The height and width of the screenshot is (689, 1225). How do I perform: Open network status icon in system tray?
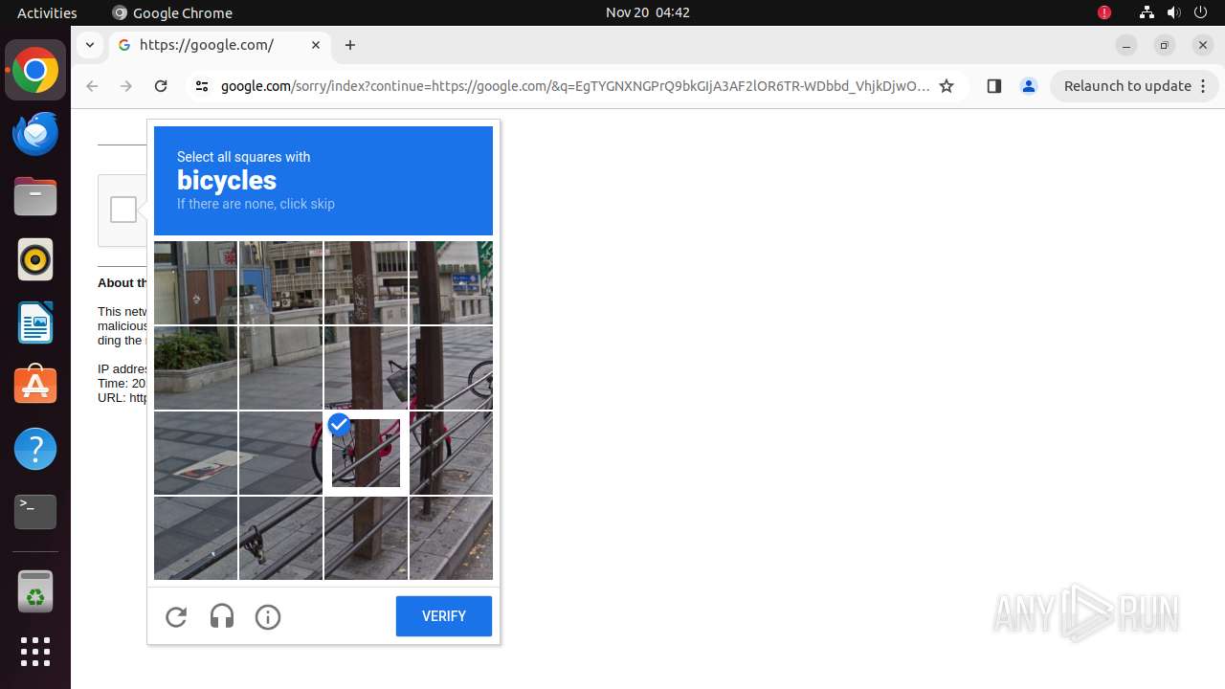(x=1147, y=12)
